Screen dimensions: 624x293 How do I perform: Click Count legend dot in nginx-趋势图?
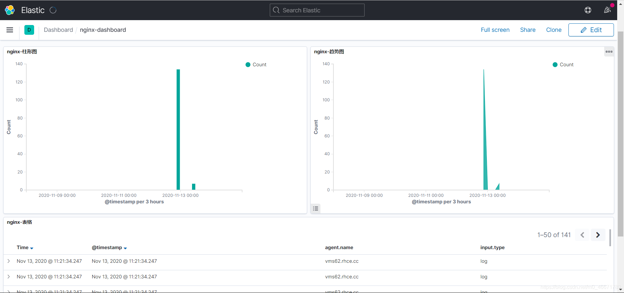coord(555,65)
